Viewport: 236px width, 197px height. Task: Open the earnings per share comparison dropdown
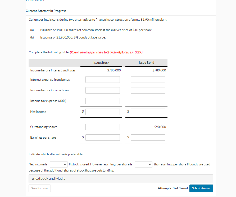coord(143,164)
